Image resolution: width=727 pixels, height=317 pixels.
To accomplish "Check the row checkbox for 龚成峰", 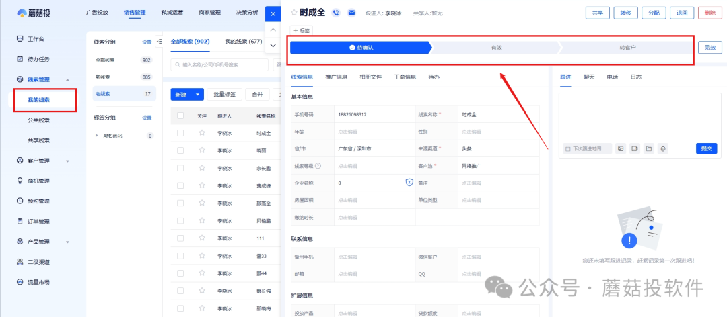I will [x=180, y=185].
